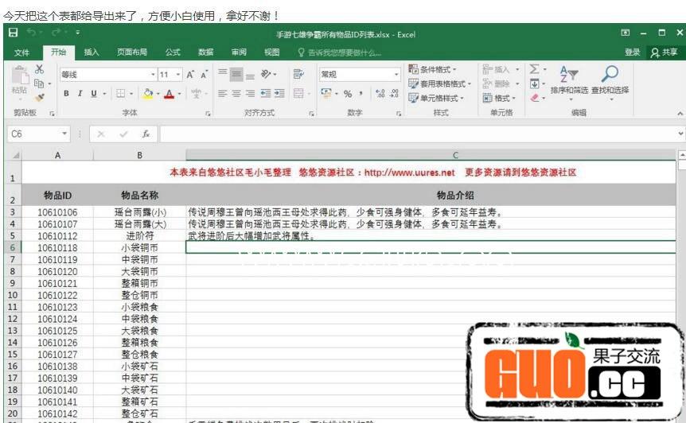Click the decrease indent icon
This screenshot has width=686, height=423.
click(x=266, y=93)
